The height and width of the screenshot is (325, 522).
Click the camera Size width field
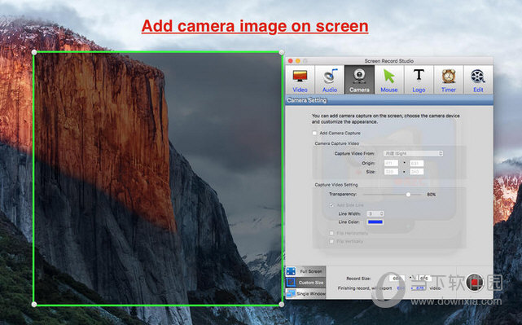click(391, 172)
